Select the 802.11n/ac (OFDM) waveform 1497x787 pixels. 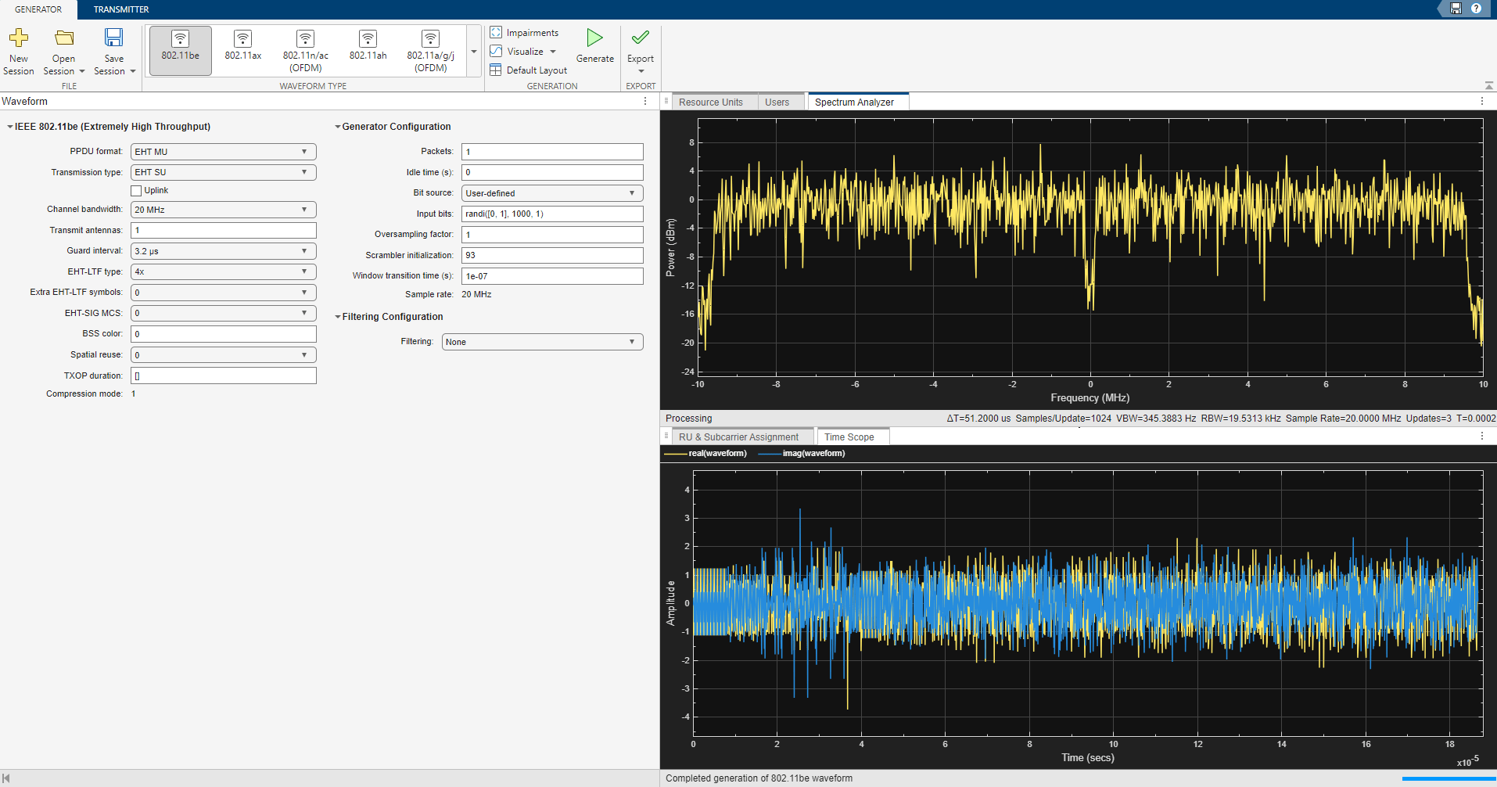tap(305, 50)
